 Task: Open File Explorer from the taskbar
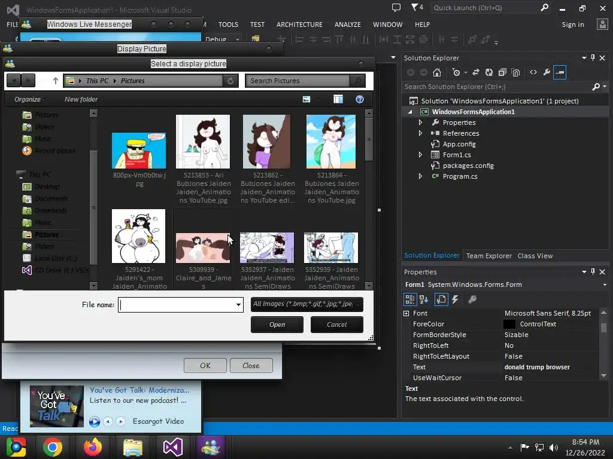click(133, 447)
